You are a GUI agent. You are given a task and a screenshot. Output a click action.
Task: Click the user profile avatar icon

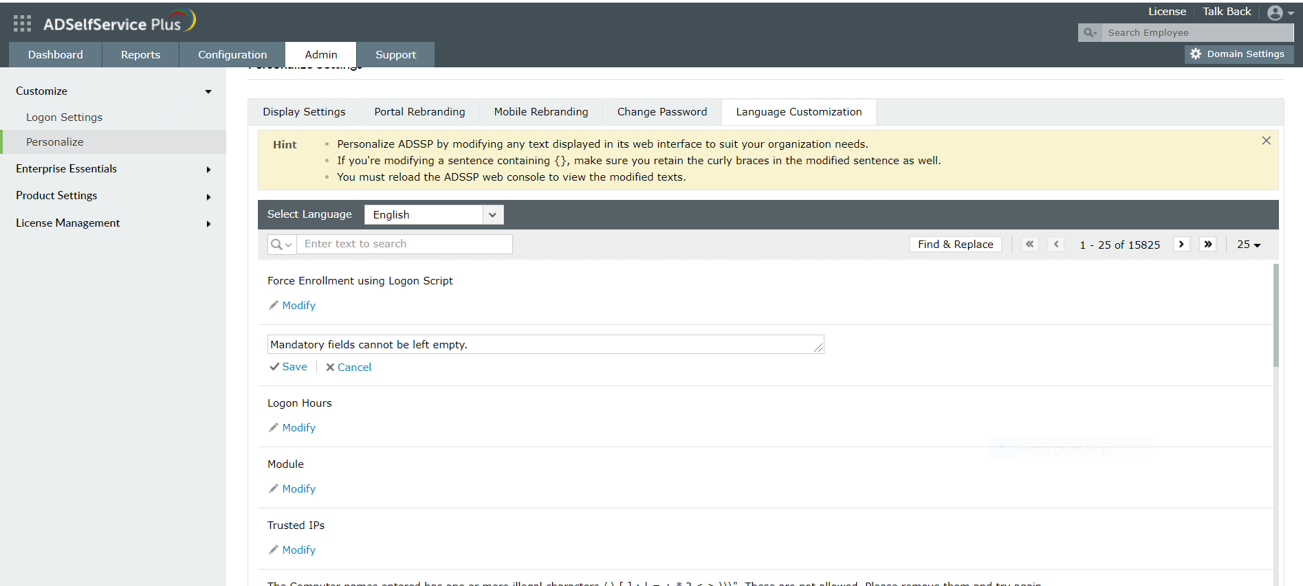coord(1275,12)
